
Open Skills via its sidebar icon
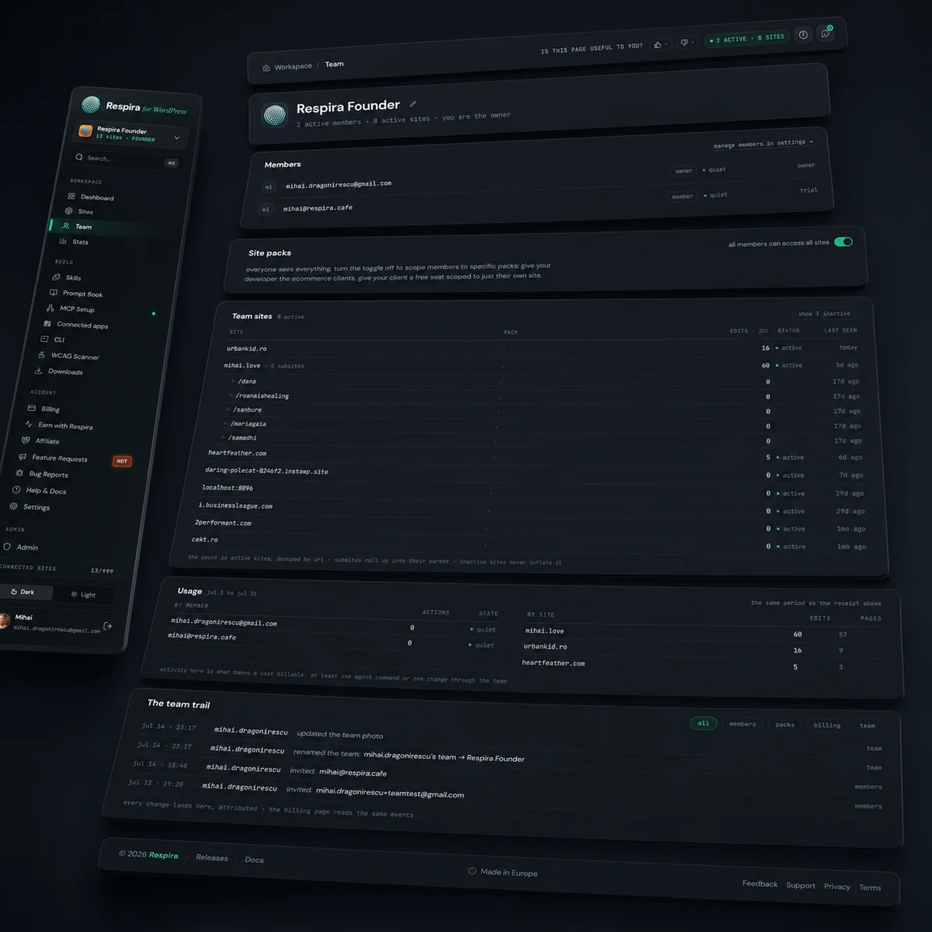tap(57, 276)
